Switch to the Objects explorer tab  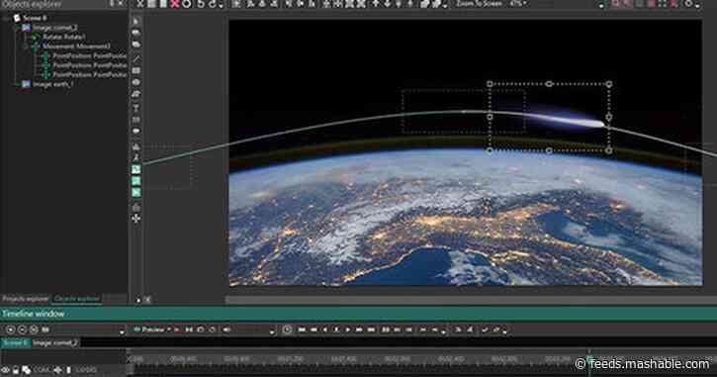[x=76, y=299]
